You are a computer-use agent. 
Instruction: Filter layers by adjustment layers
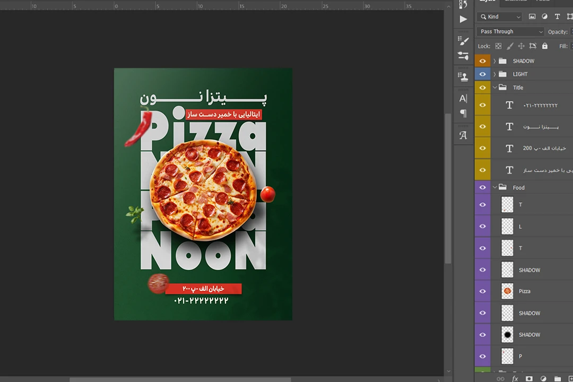click(544, 16)
